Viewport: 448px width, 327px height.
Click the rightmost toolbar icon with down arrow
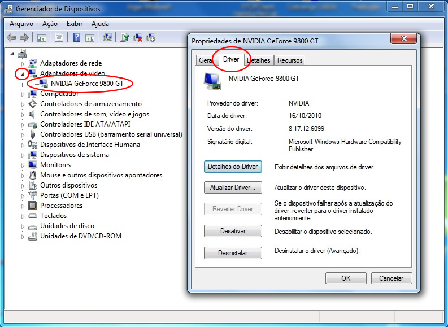(x=151, y=38)
